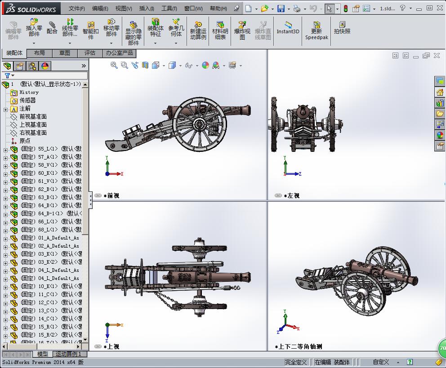The image size is (446, 368).
Task: Open the Design Library in task pane
Action: (x=440, y=103)
